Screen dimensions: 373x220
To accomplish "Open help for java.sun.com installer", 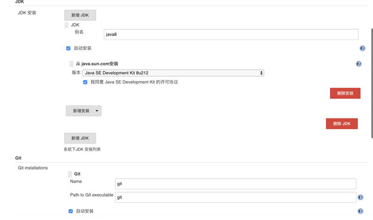I will tap(359, 64).
